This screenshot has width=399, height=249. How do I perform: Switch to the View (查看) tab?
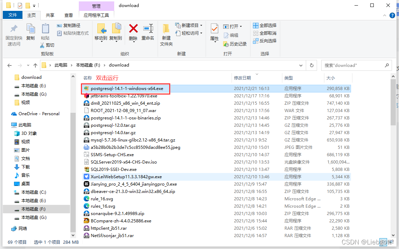68,15
